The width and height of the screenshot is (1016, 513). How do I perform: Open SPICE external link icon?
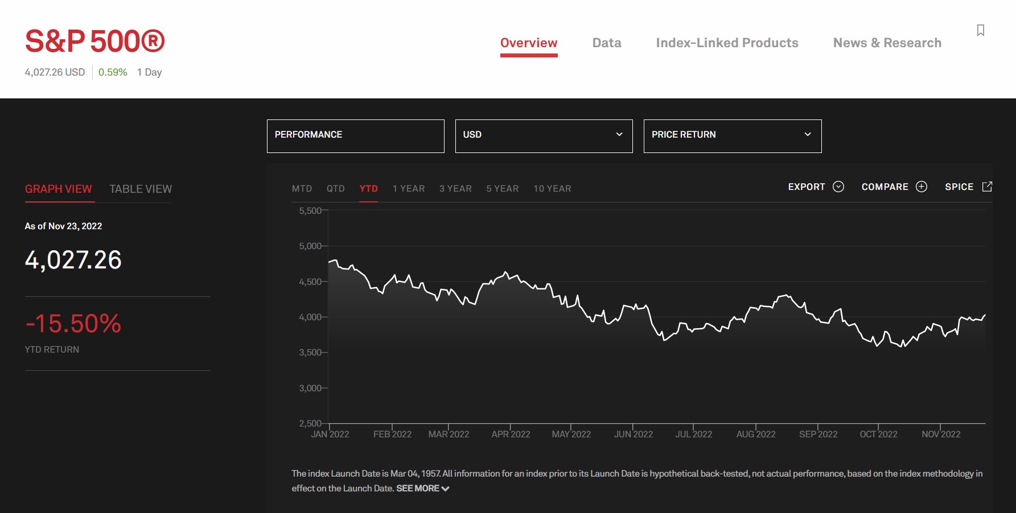988,187
